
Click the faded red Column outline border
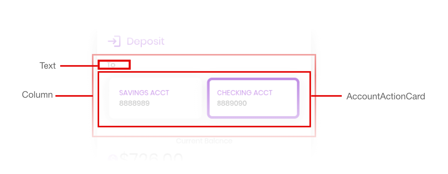(204, 55)
